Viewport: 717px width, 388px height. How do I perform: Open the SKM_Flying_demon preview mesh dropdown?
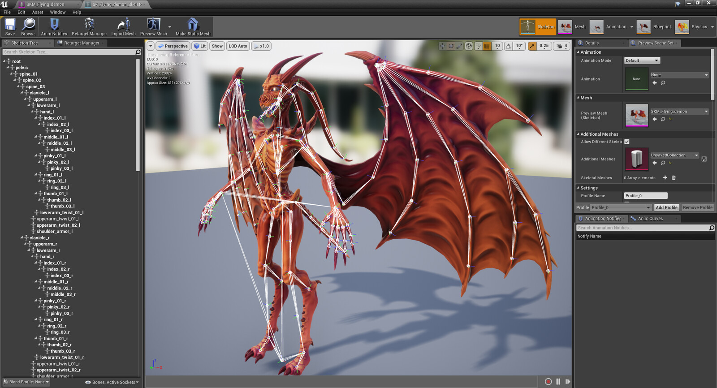(679, 112)
